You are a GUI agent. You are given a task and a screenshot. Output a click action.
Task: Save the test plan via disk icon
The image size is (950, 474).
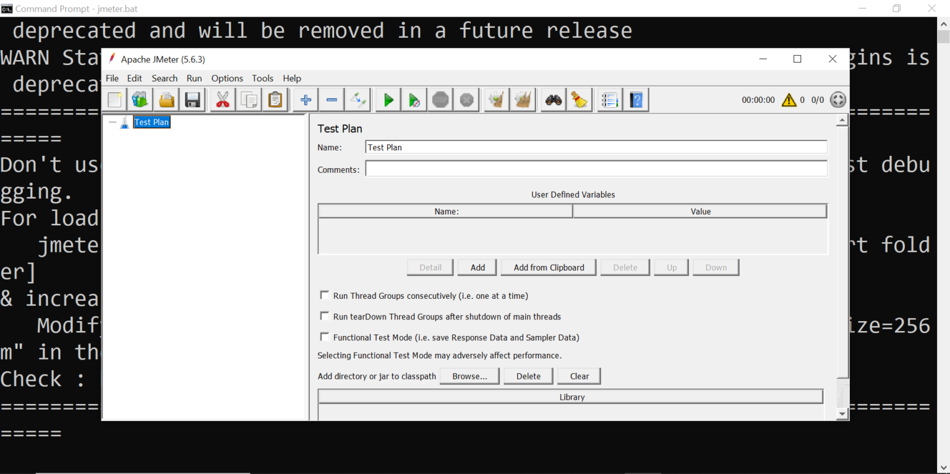tap(192, 99)
